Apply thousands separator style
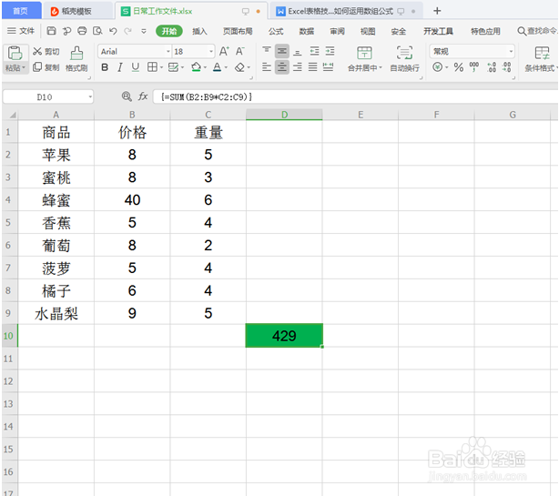Screen dimensions: 559x496 474,67
